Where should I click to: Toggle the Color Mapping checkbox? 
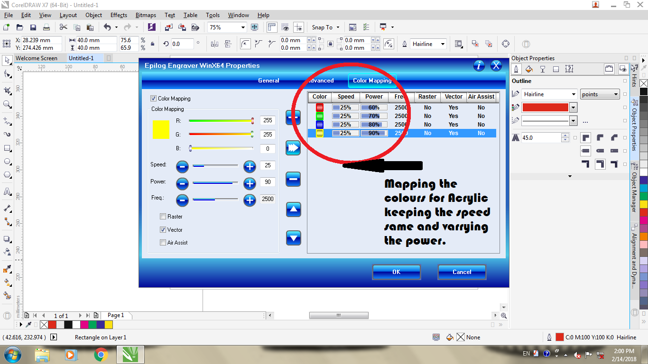coord(153,99)
